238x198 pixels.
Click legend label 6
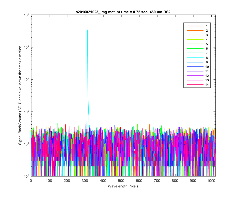(207, 49)
